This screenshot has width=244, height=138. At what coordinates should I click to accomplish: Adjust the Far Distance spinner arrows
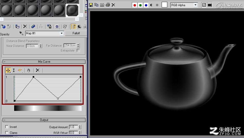point(78,46)
